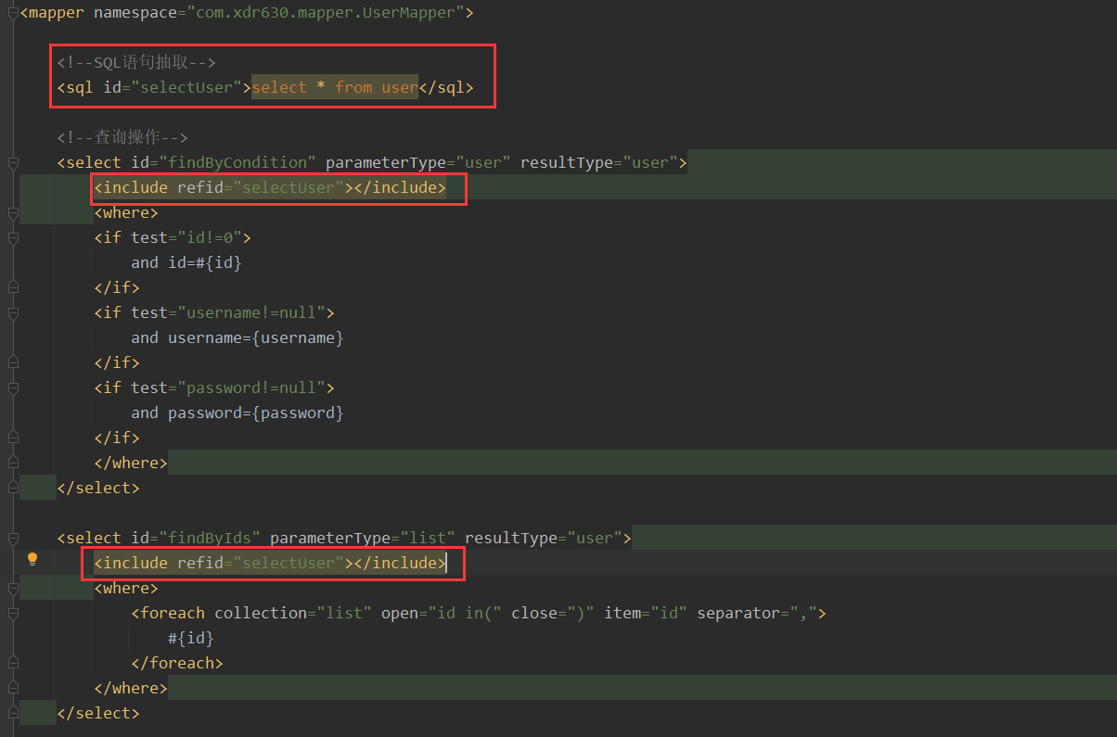Image resolution: width=1117 pixels, height=737 pixels.
Task: Click the <sql id="selectUser"> opening tag
Action: (154, 87)
